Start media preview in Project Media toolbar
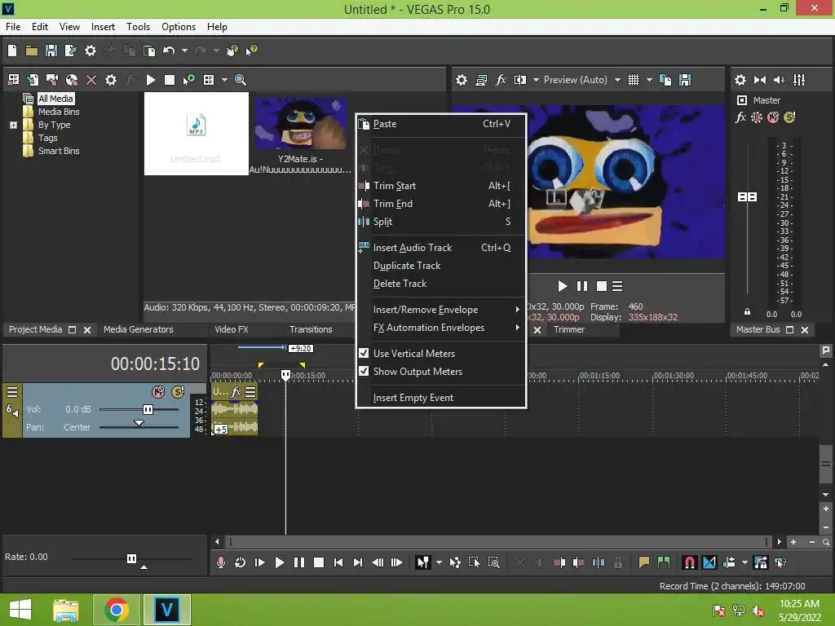Viewport: 835px width, 626px height. [x=151, y=80]
